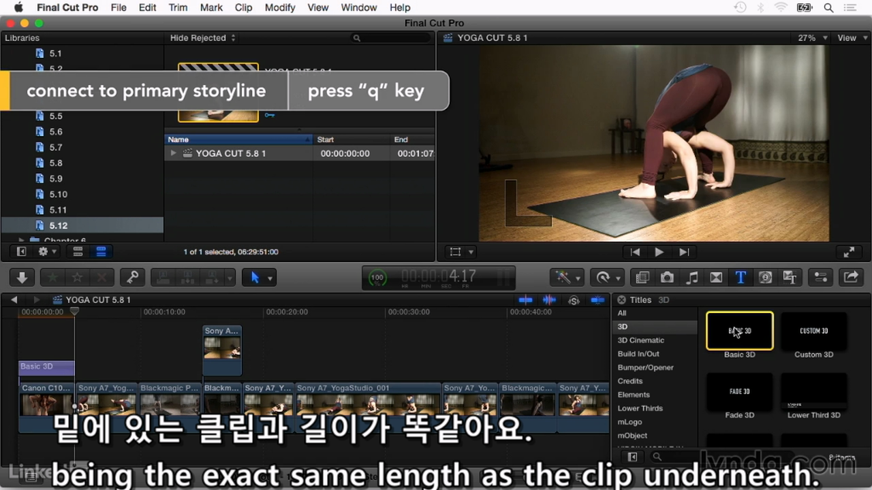Expand the YOGA CUT 5.8 1 row

pyautogui.click(x=174, y=154)
